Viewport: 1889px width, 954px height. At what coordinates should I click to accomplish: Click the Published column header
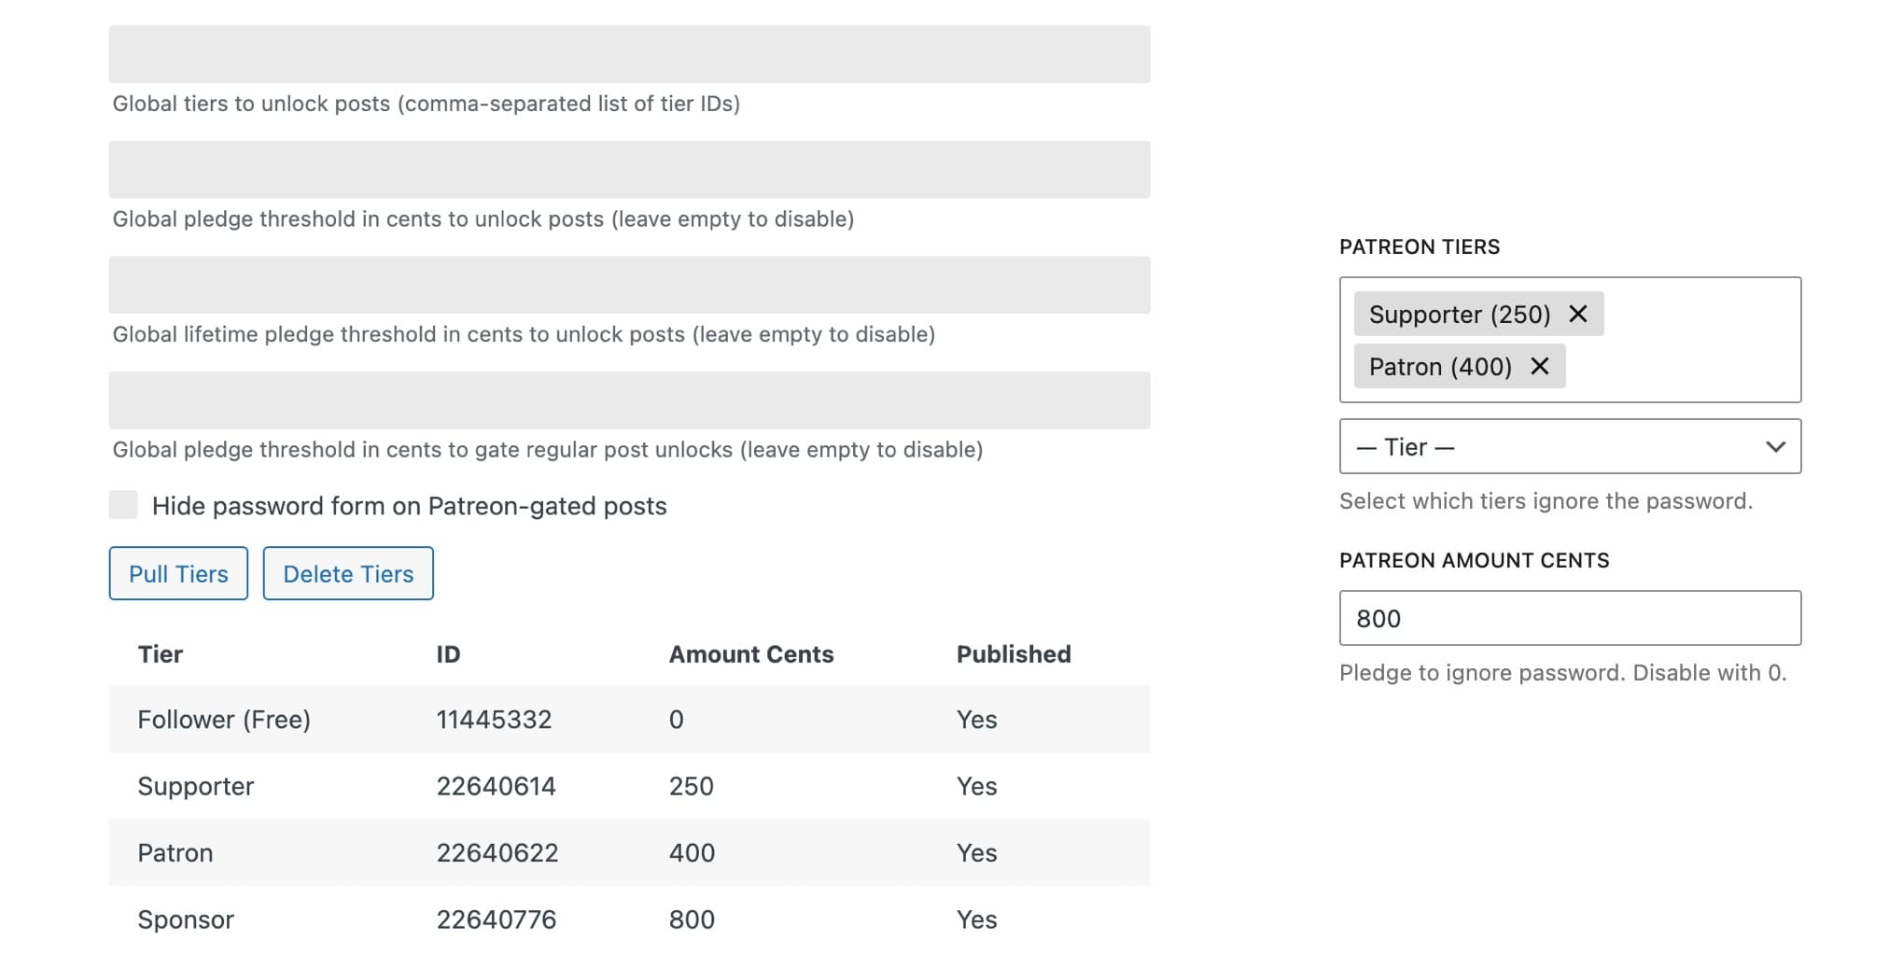coord(1014,654)
